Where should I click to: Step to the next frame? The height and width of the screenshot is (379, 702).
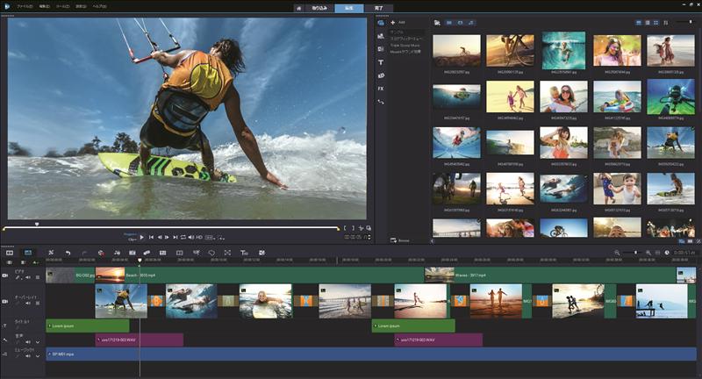pyautogui.click(x=167, y=237)
